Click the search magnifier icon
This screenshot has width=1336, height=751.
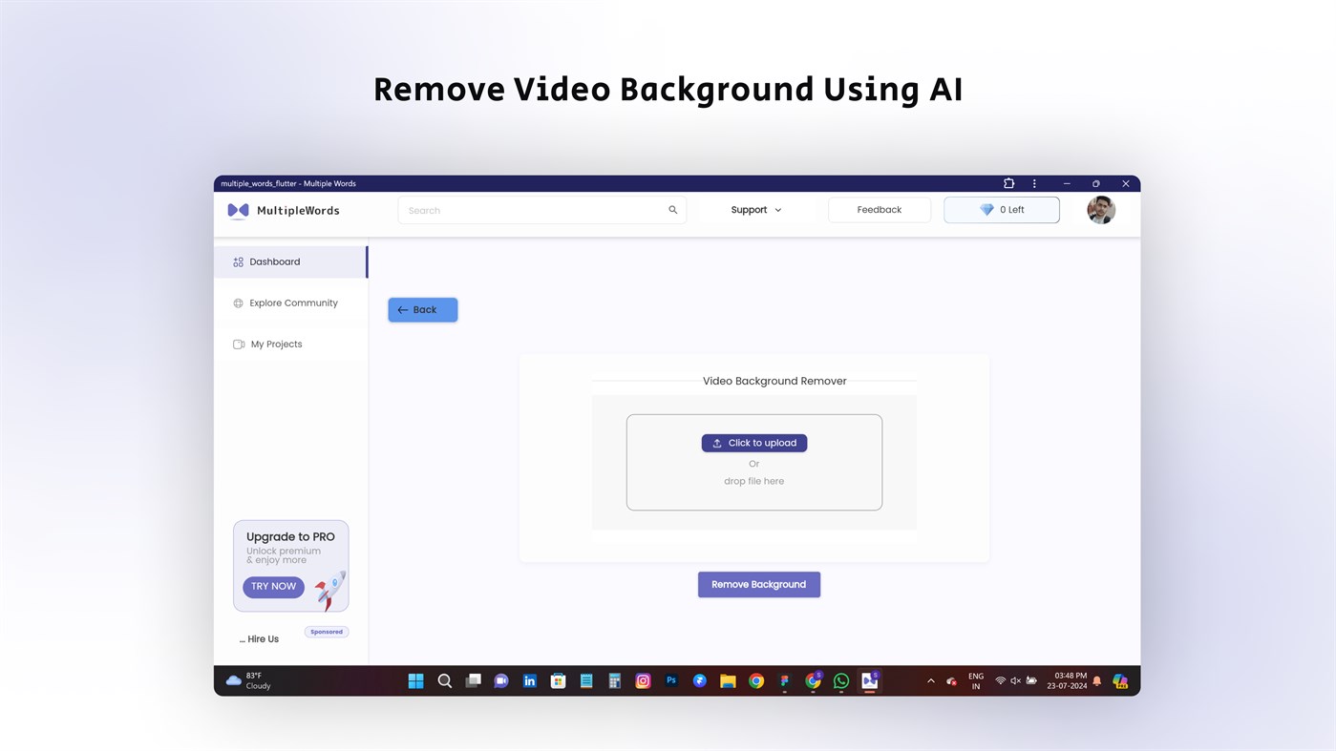click(x=671, y=209)
